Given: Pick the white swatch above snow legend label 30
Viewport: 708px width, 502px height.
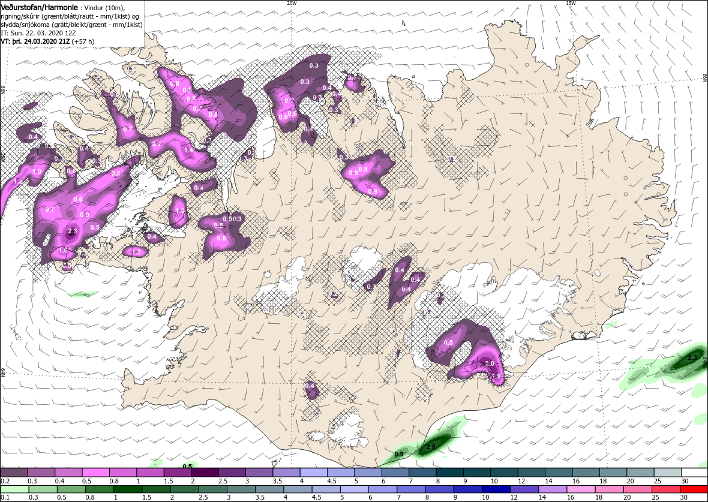Looking at the screenshot, I should pyautogui.click(x=694, y=472).
